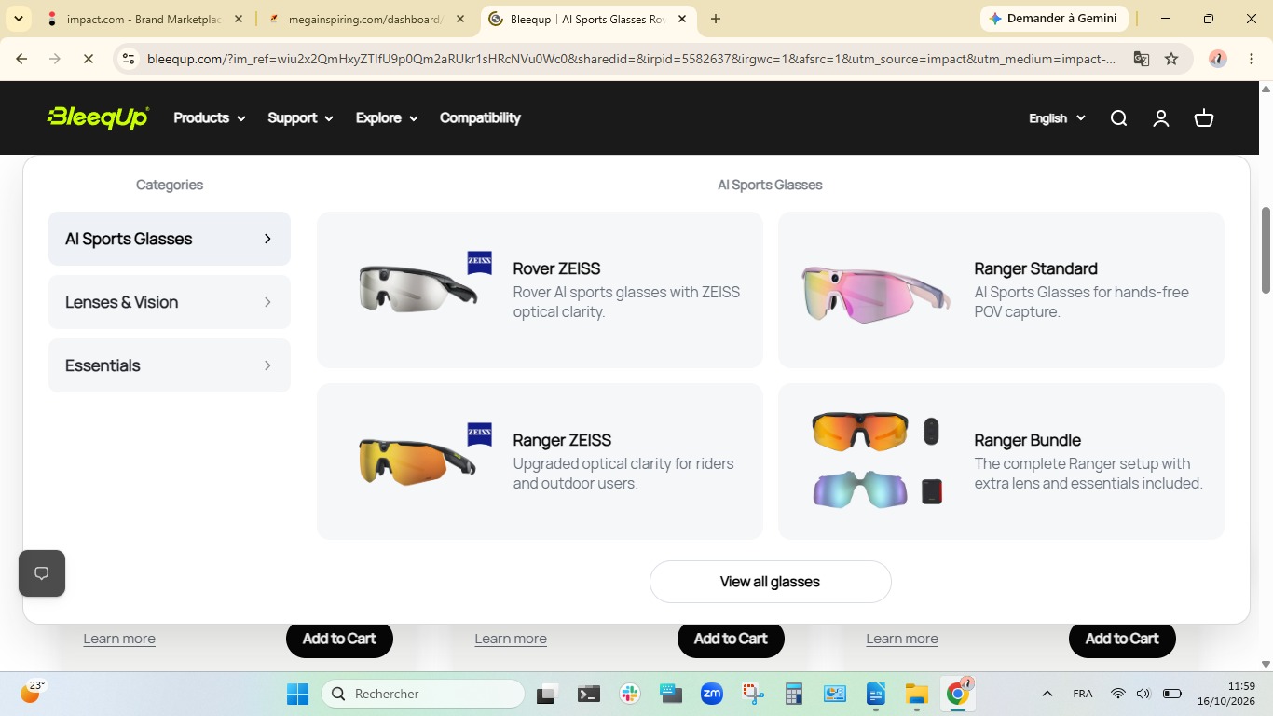Image resolution: width=1273 pixels, height=716 pixels.
Task: Open the account profile icon
Action: click(x=1161, y=118)
